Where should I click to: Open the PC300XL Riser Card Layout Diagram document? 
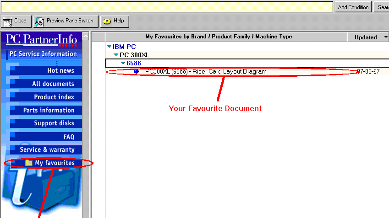[x=205, y=72]
